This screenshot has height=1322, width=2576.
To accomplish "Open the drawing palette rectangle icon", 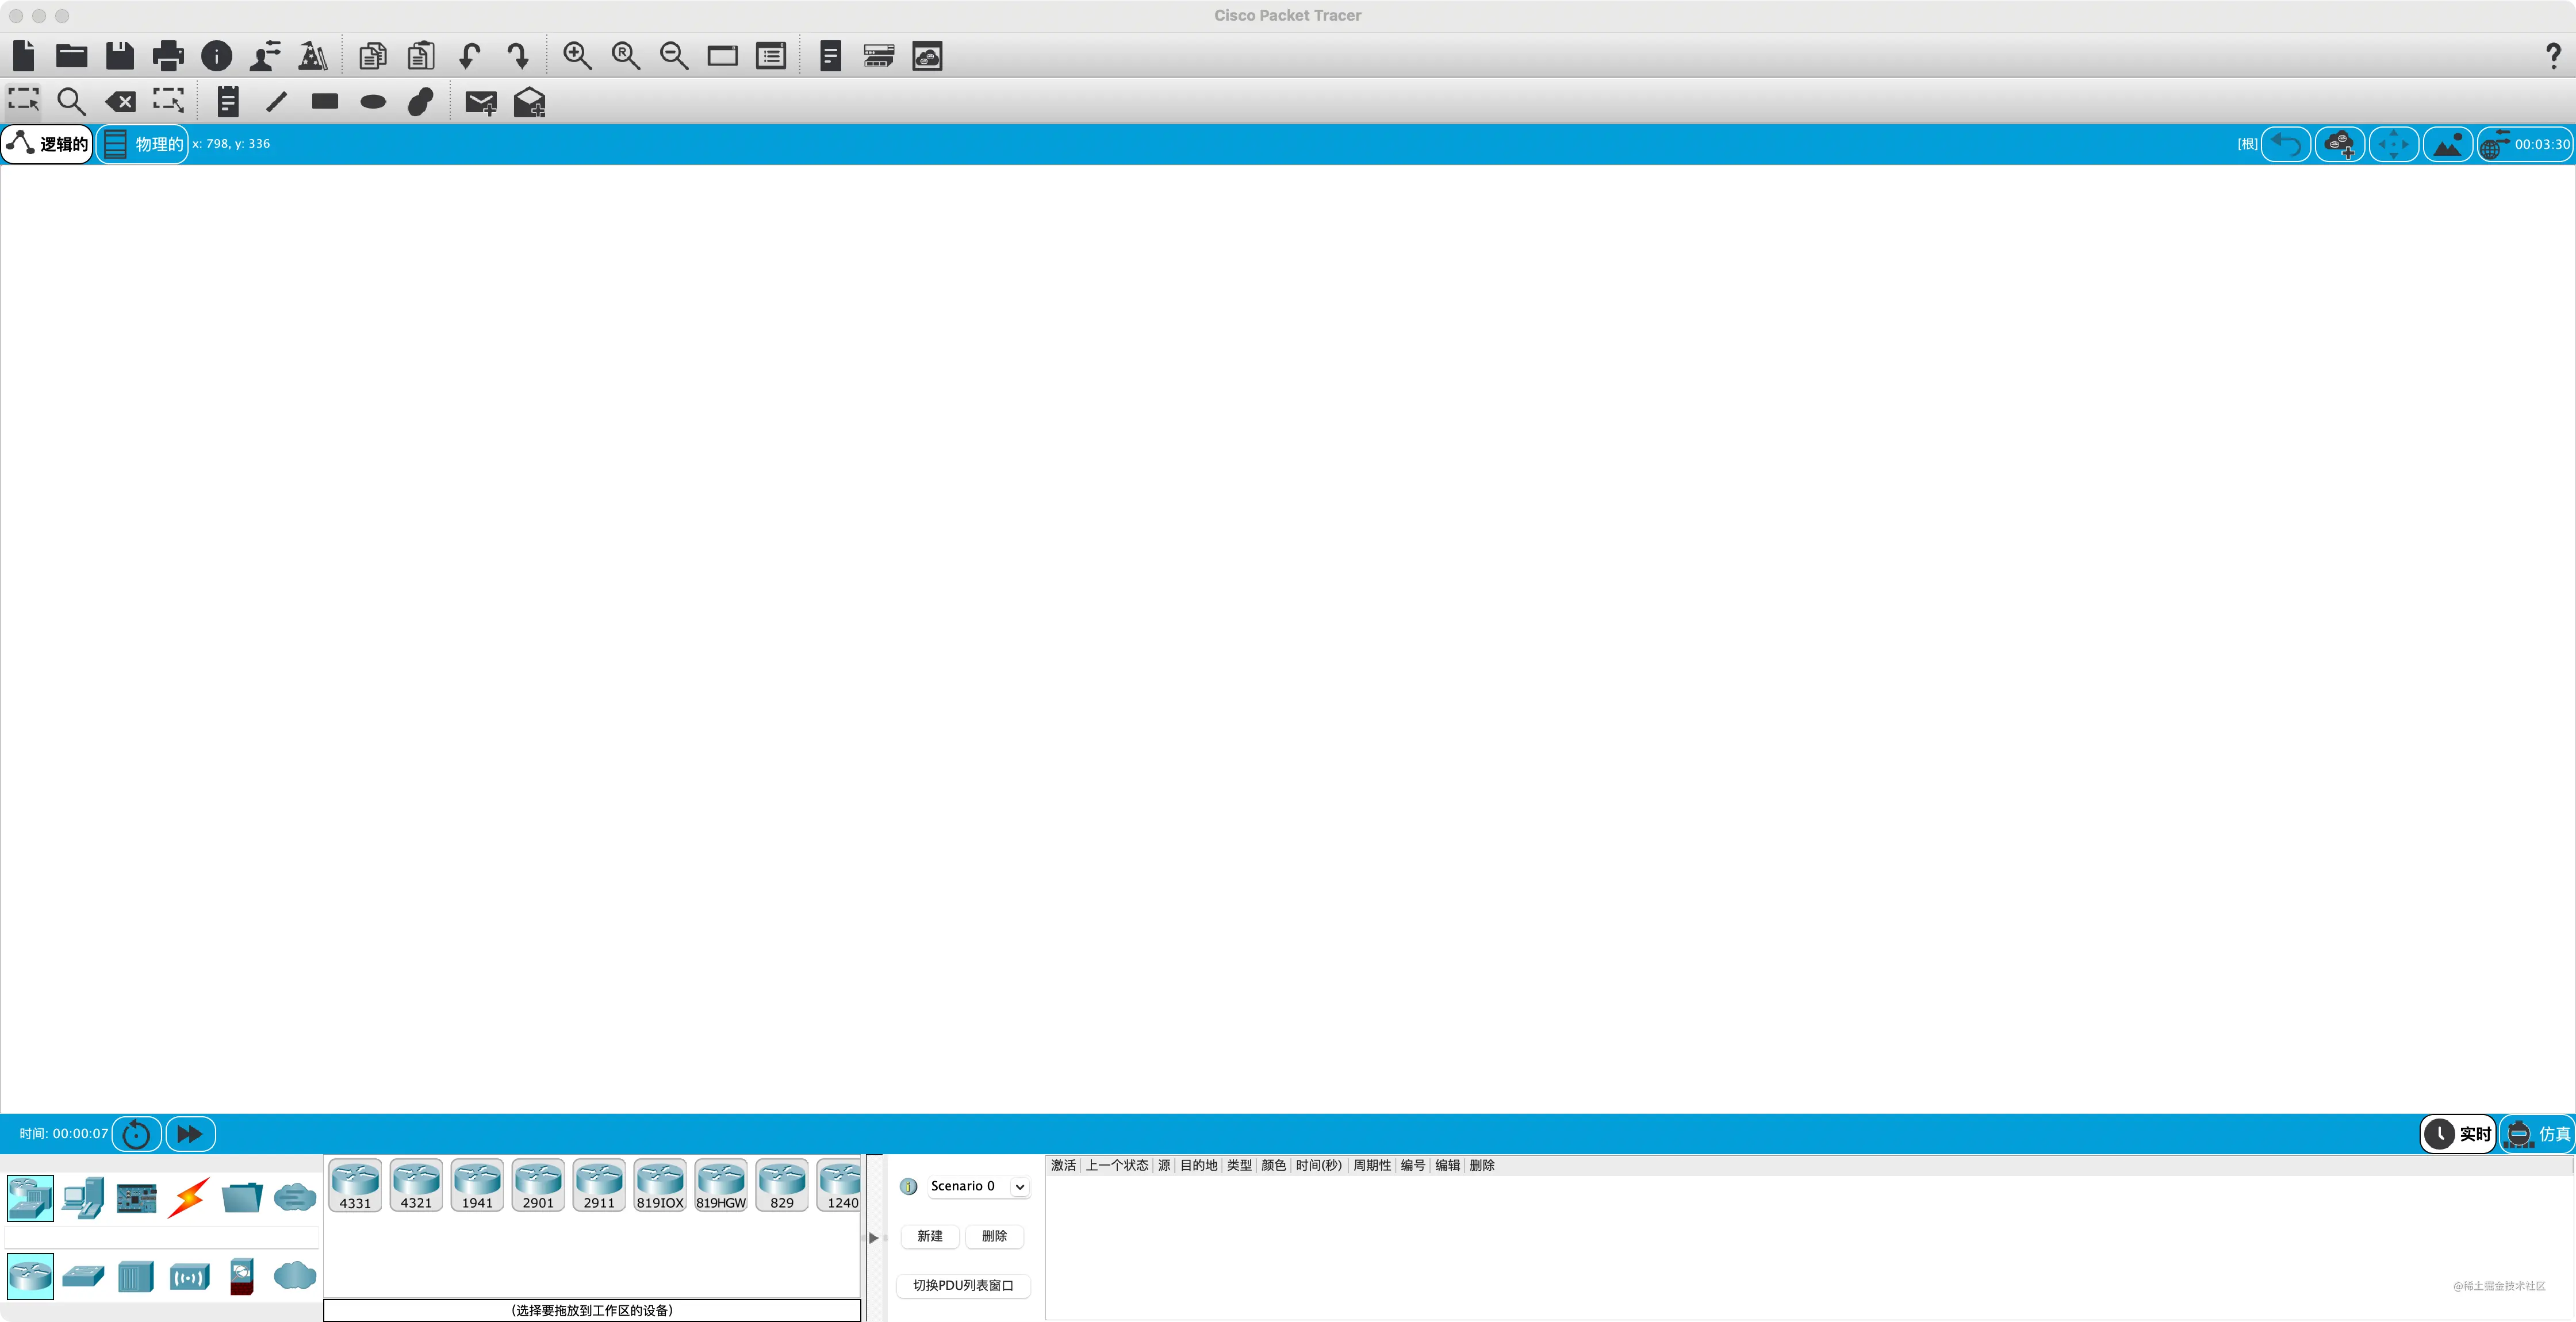I will click(x=722, y=55).
